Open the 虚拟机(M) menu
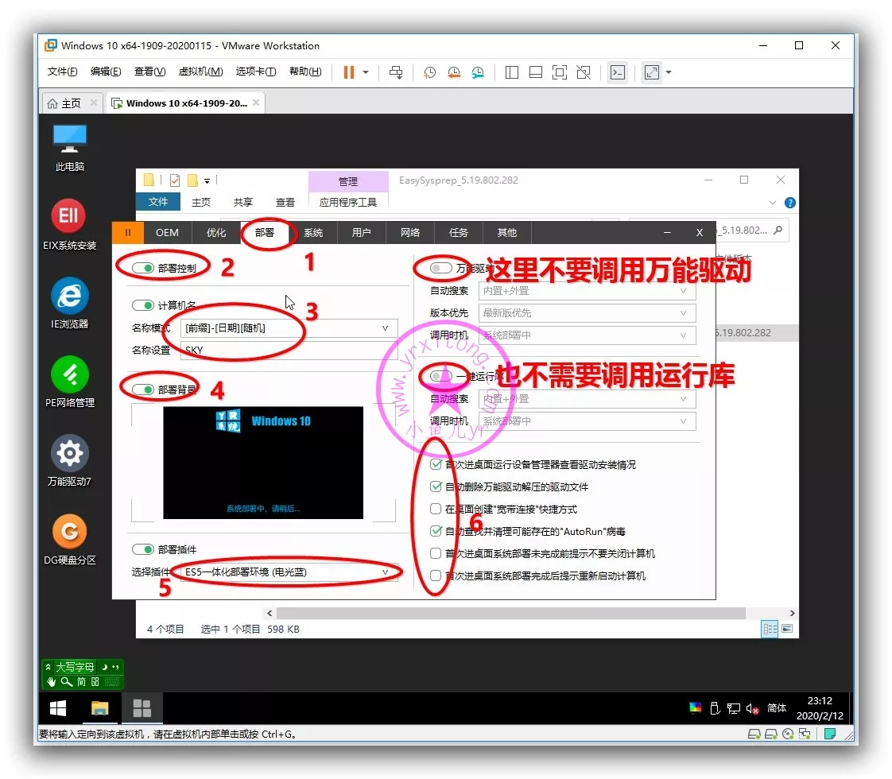Image resolution: width=892 pixels, height=779 pixels. (200, 72)
